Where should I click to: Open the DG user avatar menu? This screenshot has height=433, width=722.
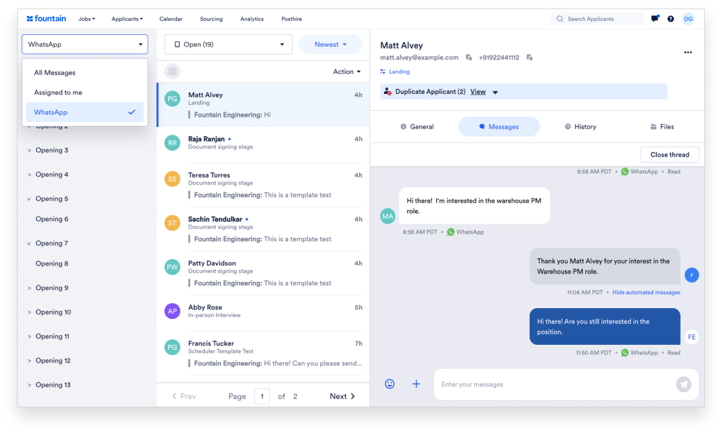point(688,19)
